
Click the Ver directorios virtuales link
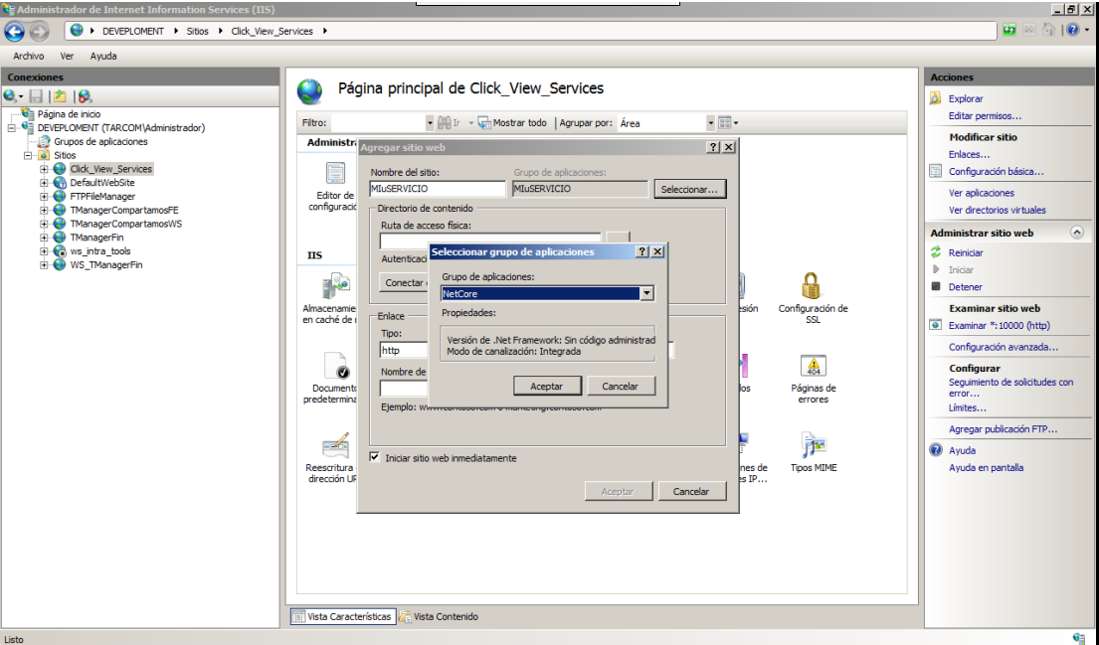tap(997, 210)
